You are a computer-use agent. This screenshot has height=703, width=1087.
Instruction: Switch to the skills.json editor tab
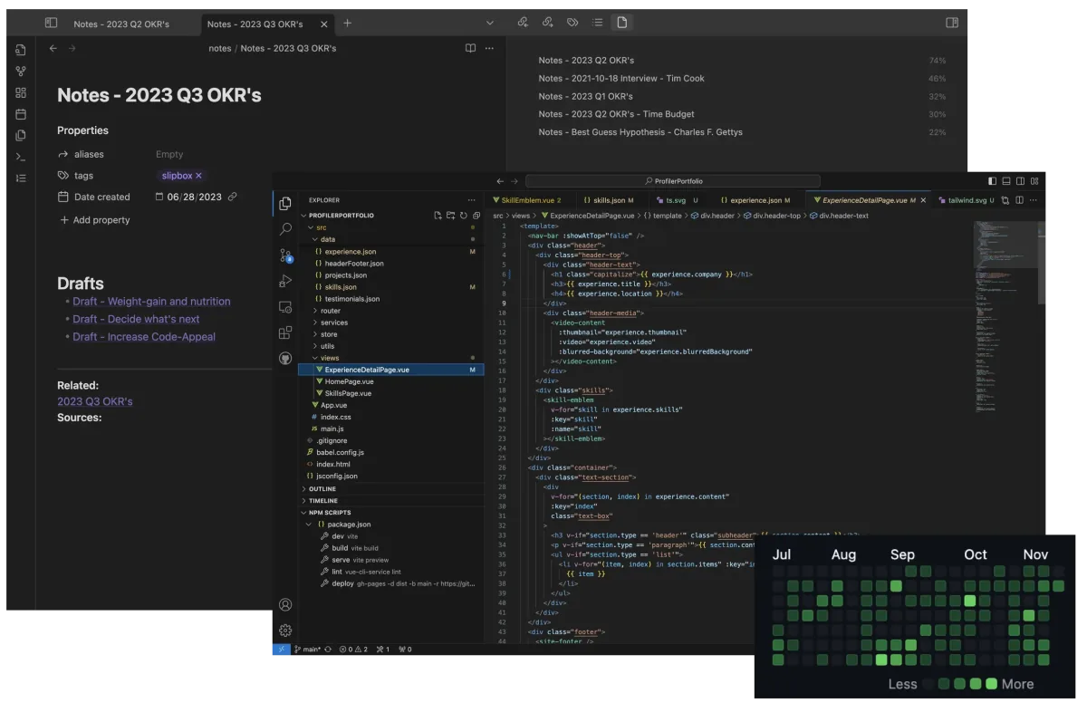[609, 199]
